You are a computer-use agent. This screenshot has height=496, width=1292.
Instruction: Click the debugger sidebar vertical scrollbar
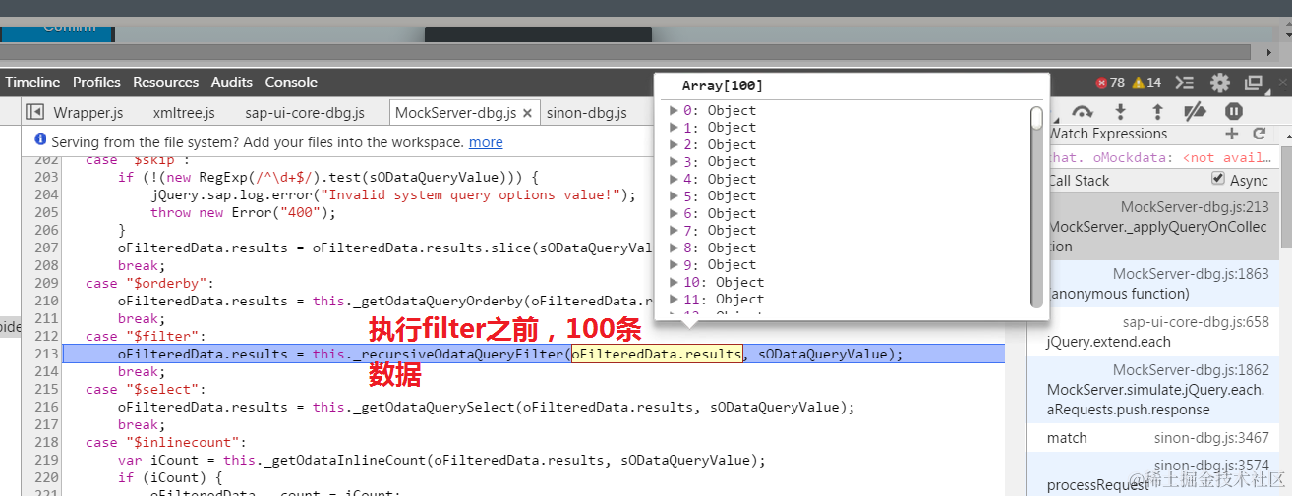point(1286,196)
